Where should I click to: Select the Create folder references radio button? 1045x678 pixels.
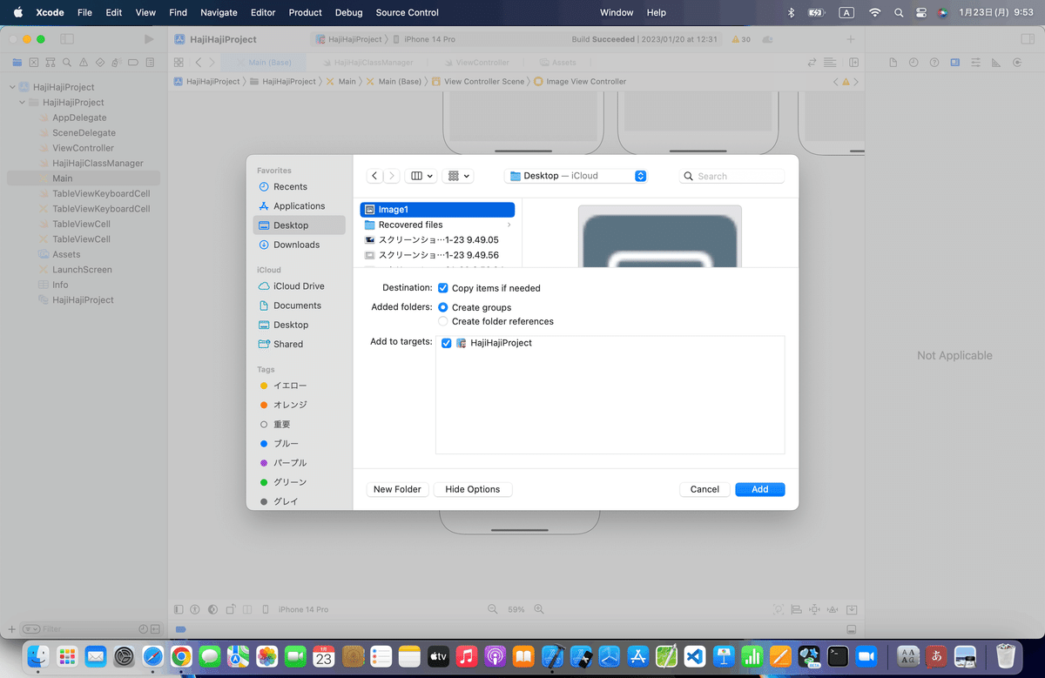click(443, 321)
